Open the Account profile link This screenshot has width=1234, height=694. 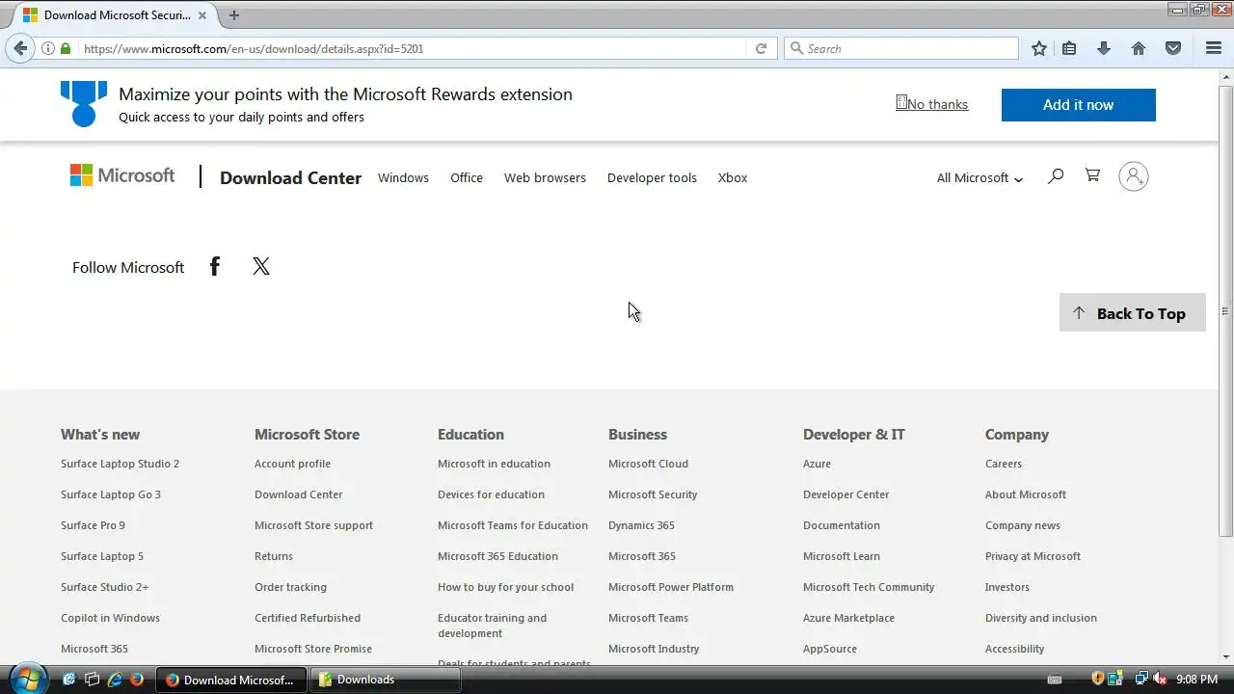292,464
